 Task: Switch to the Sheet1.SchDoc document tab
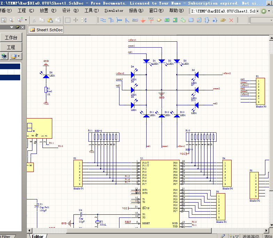pos(46,30)
